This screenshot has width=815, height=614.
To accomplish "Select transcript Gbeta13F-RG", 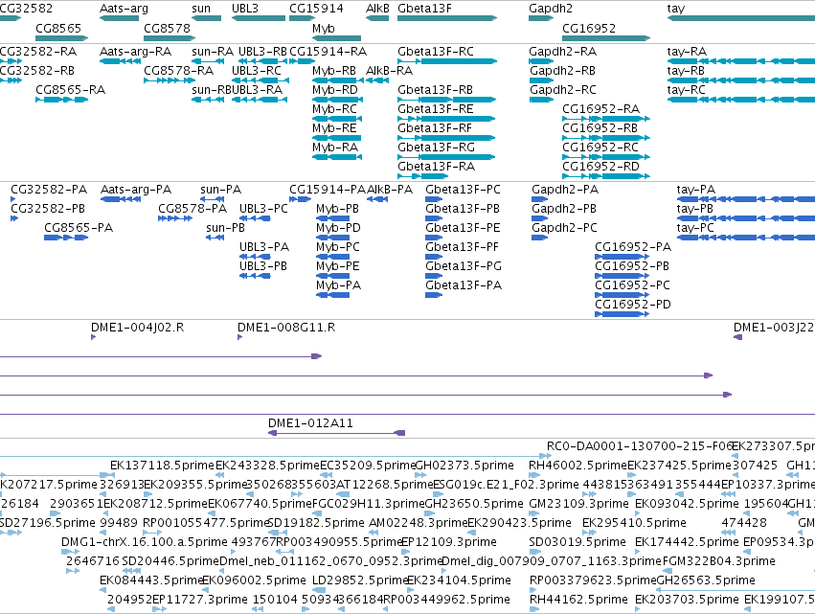I will pos(436,148).
